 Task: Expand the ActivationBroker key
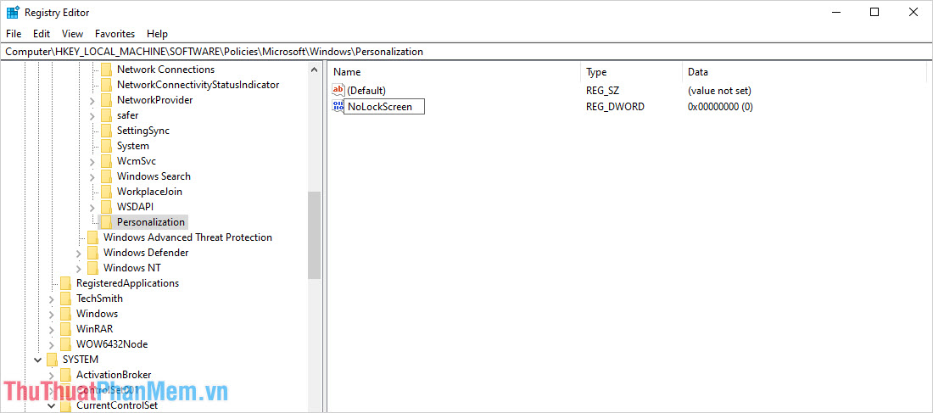[51, 375]
